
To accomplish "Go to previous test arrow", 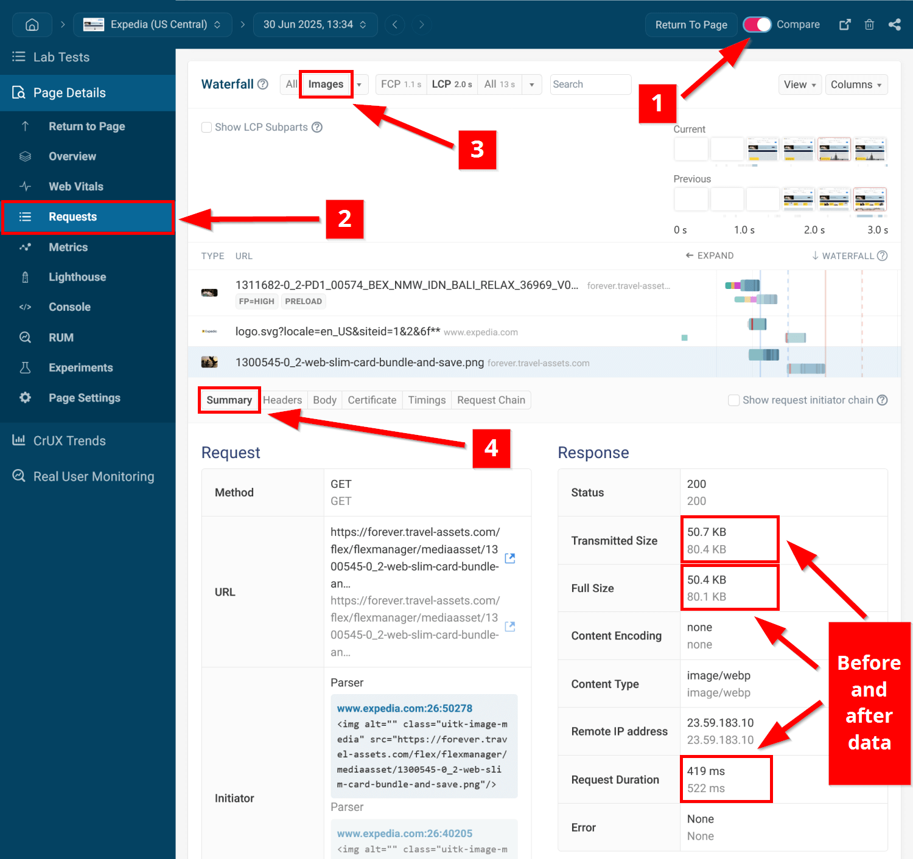I will click(x=395, y=24).
